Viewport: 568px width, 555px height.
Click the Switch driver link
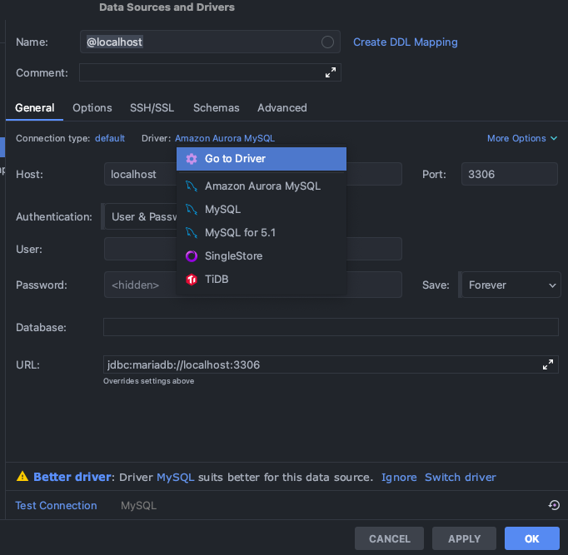[x=461, y=478]
